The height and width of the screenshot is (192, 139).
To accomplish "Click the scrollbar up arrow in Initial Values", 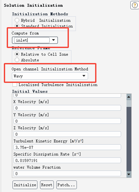I will pos(129,97).
